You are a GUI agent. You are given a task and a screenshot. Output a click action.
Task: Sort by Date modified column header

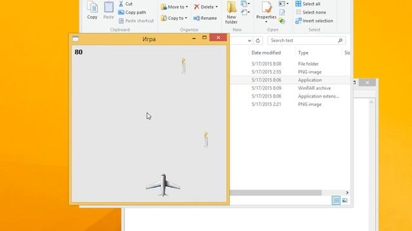coord(266,53)
